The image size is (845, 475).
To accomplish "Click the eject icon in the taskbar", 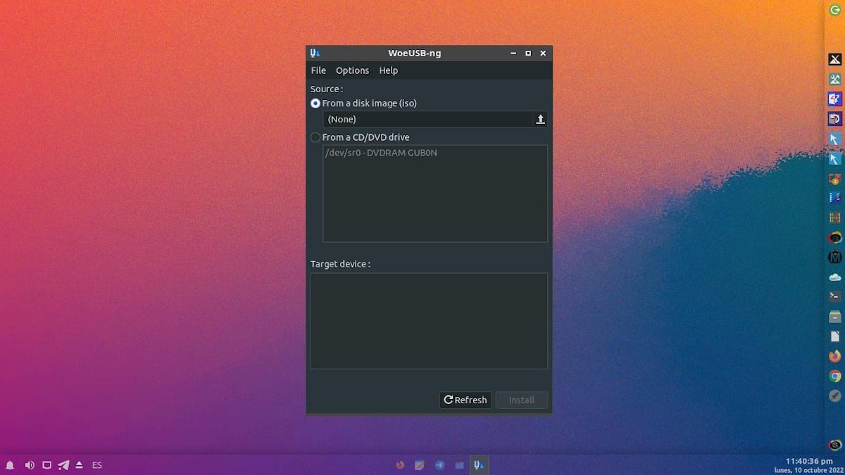I will pos(77,465).
